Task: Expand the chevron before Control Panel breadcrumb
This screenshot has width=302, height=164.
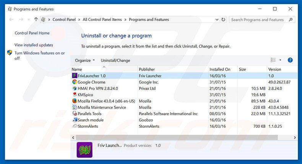Action: tap(49, 19)
